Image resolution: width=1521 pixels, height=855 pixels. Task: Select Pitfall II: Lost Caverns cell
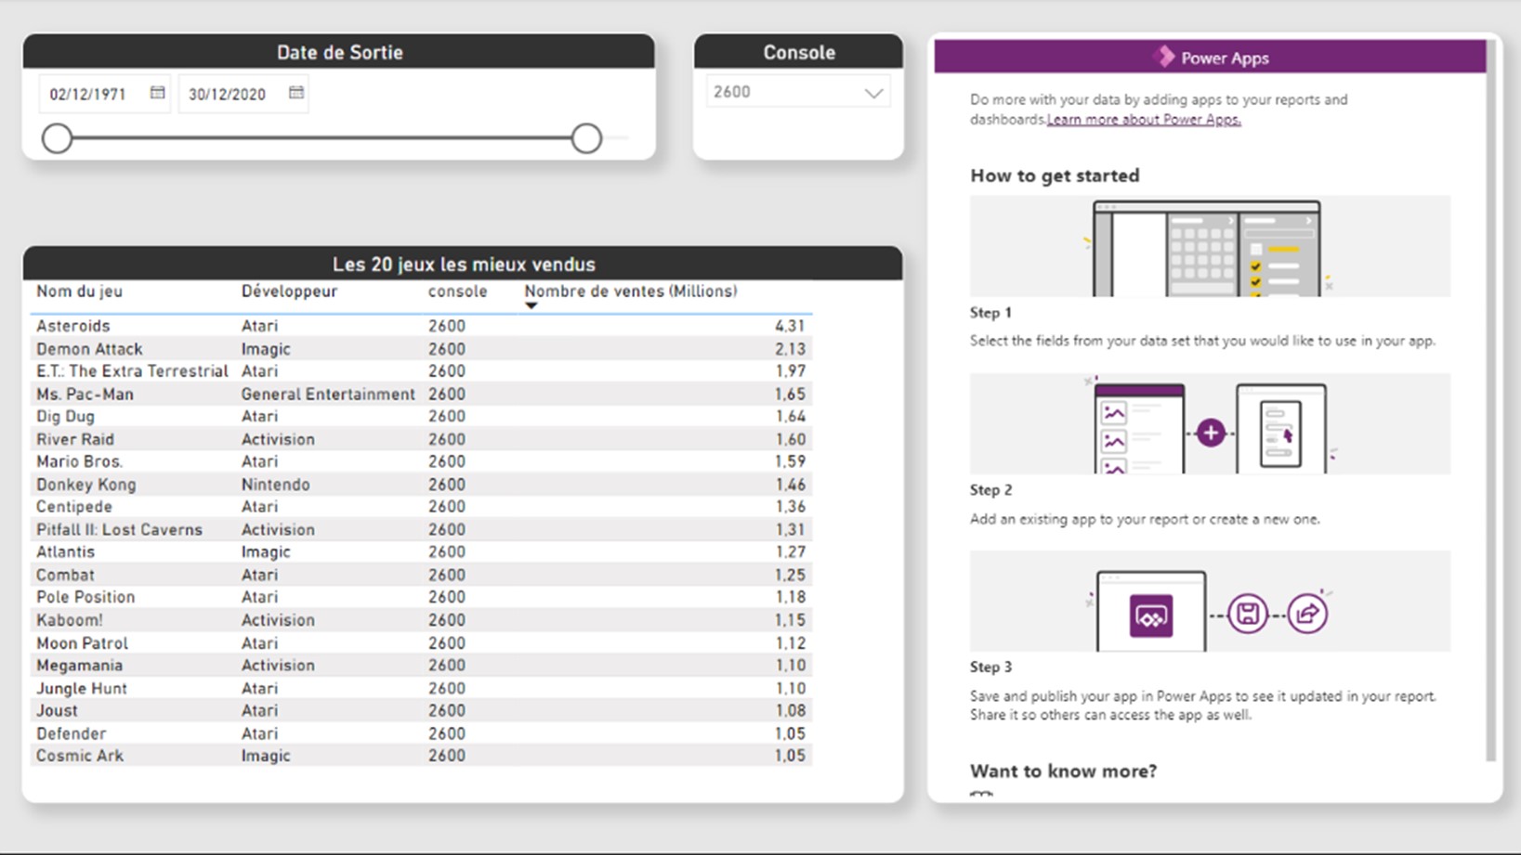tap(119, 530)
